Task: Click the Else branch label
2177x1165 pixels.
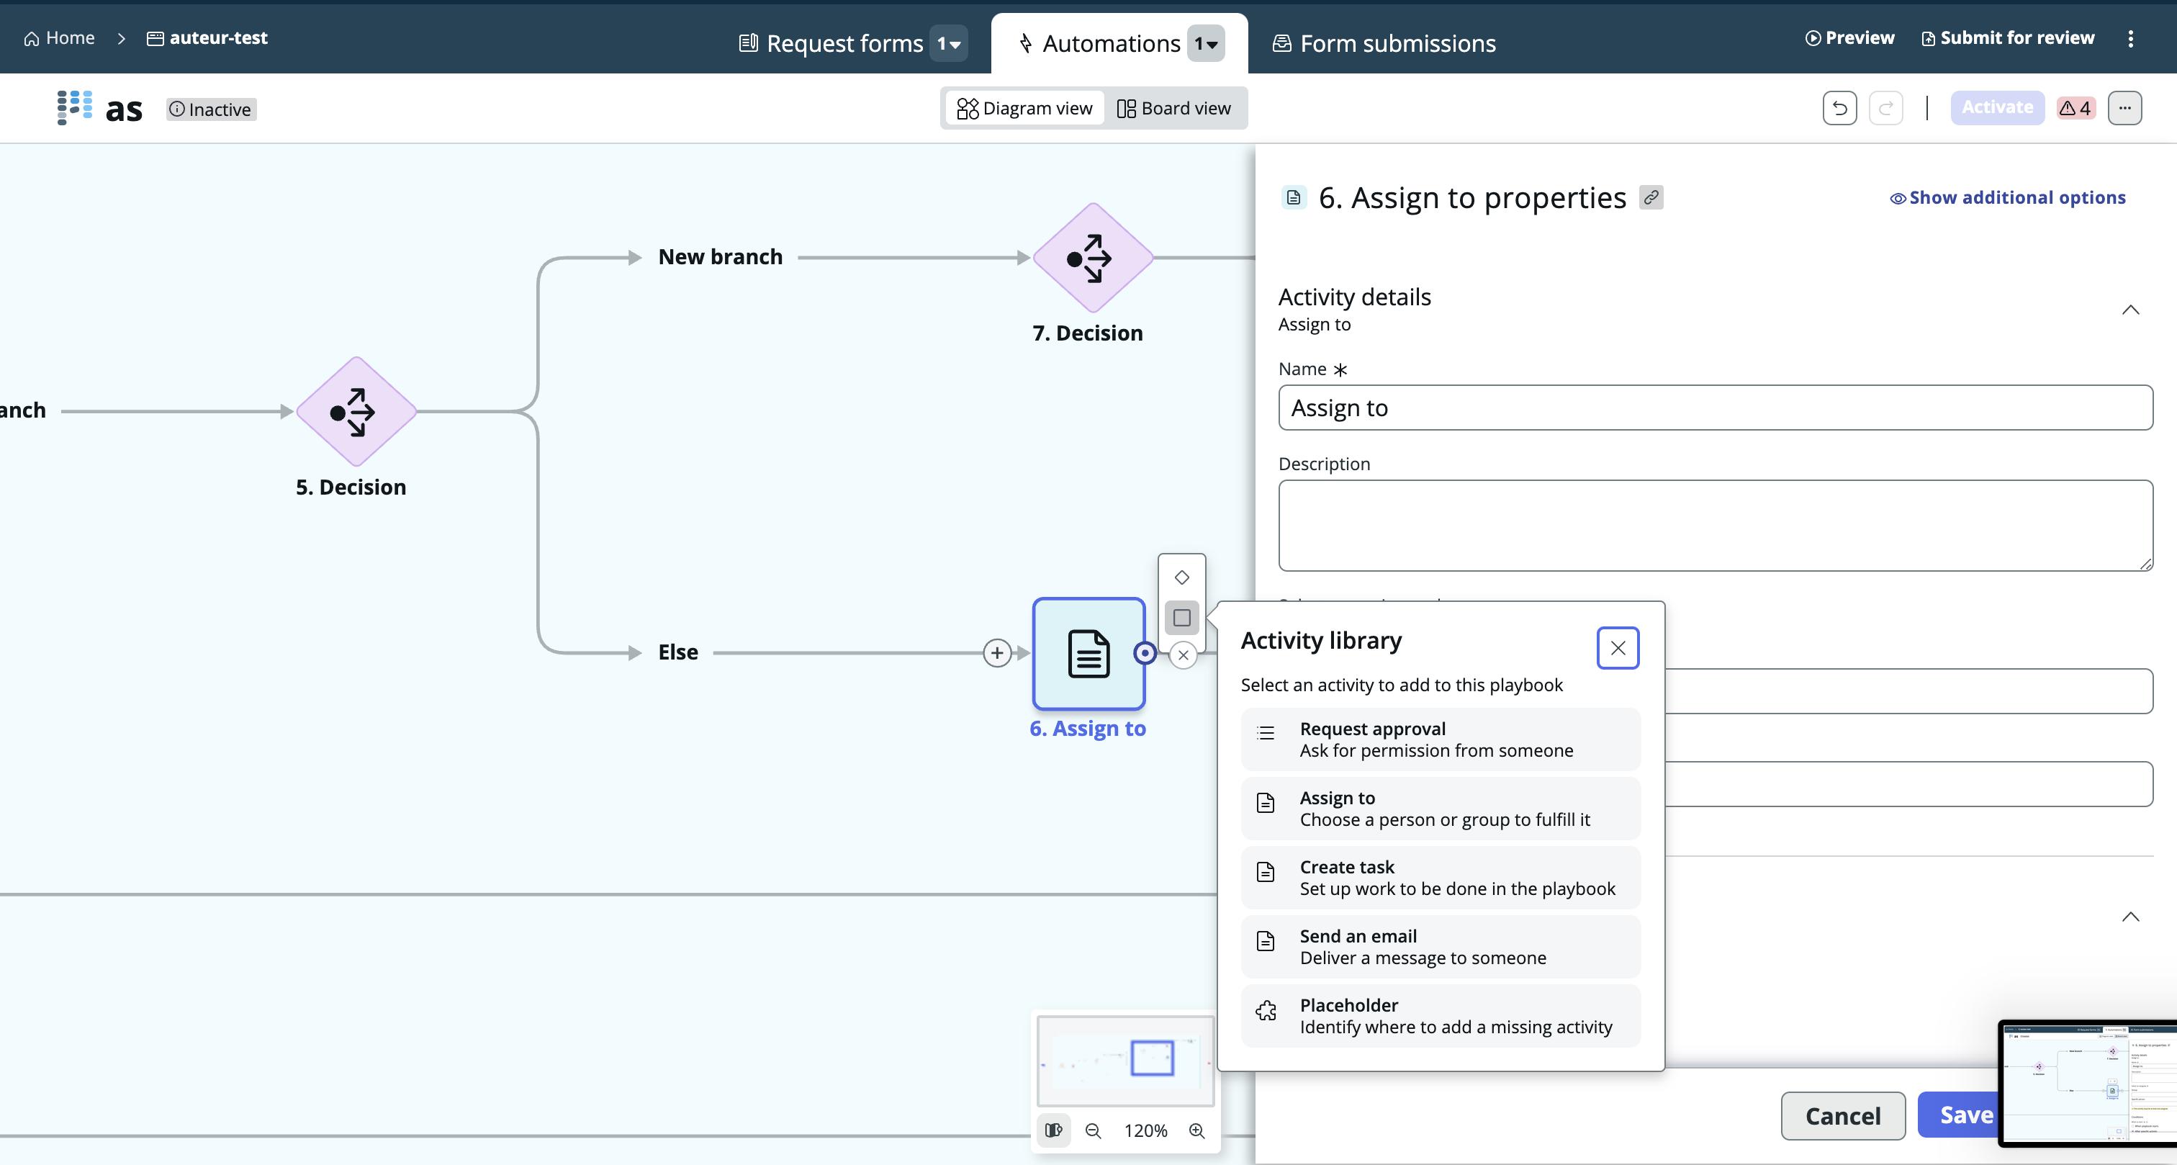Action: tap(677, 652)
